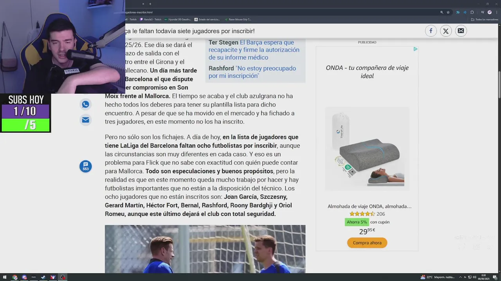
Task: Click article photo of the two players
Action: pyautogui.click(x=205, y=249)
